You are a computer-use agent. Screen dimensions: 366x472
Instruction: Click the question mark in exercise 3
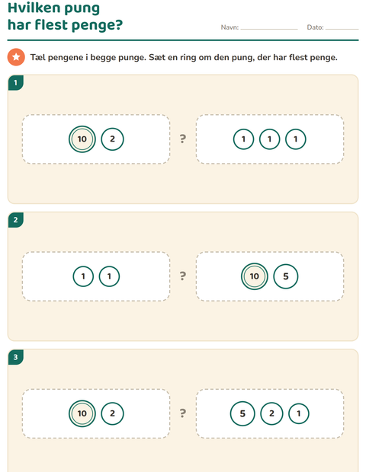[x=183, y=413]
